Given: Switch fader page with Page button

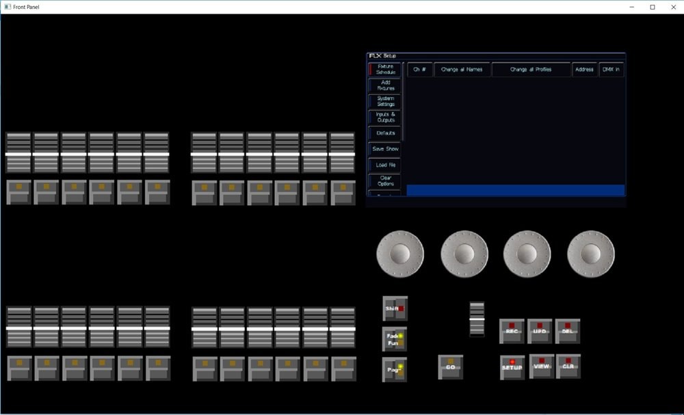Looking at the screenshot, I should pos(394,369).
